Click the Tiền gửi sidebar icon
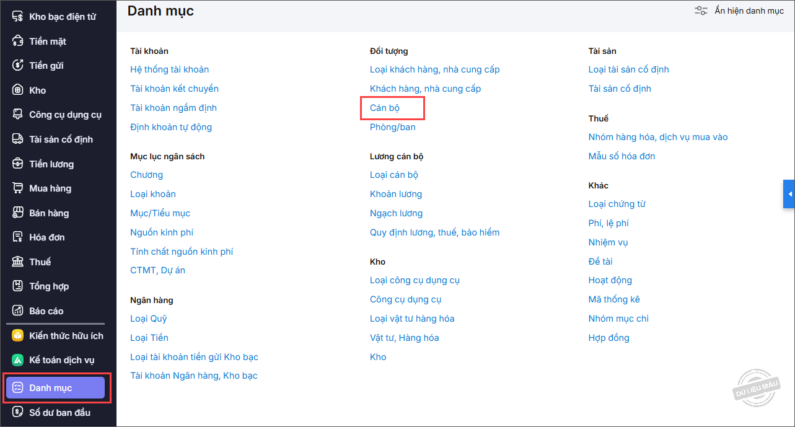The width and height of the screenshot is (795, 427). click(18, 66)
